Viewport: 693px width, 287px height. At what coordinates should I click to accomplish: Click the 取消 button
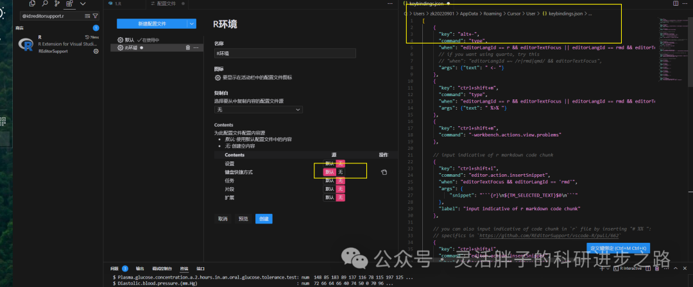tap(223, 218)
